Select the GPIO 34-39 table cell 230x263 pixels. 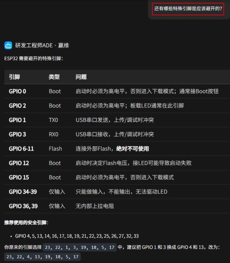pos(23,192)
